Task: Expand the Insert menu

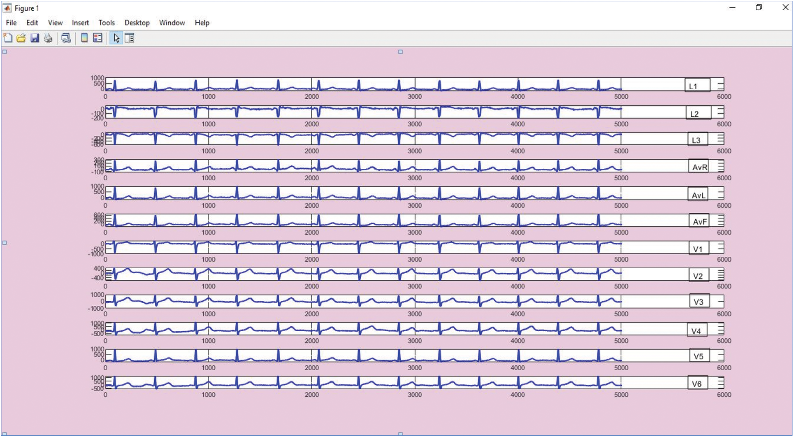Action: point(80,23)
